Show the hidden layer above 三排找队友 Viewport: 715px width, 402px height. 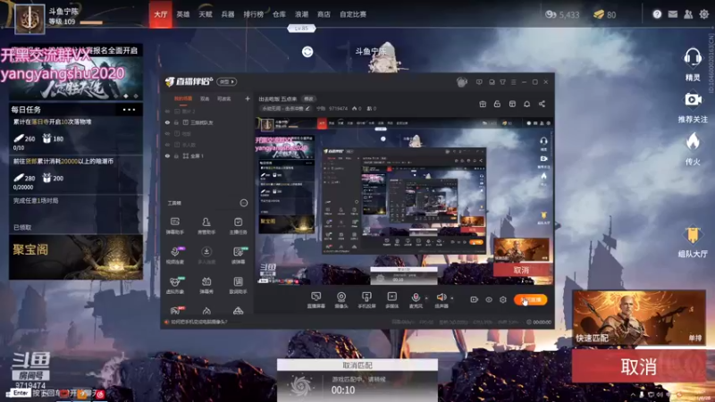pos(167,111)
